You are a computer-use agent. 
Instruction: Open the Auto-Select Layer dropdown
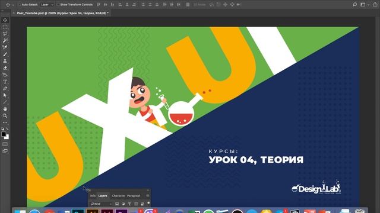click(x=47, y=5)
